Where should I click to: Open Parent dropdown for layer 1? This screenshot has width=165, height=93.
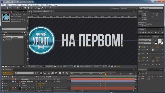(x=61, y=79)
